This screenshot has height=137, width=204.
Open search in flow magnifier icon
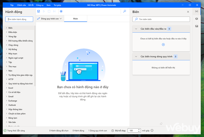(124, 11)
